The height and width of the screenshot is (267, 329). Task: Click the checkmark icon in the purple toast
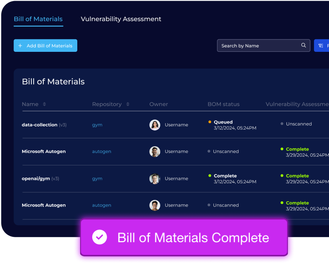[100, 237]
